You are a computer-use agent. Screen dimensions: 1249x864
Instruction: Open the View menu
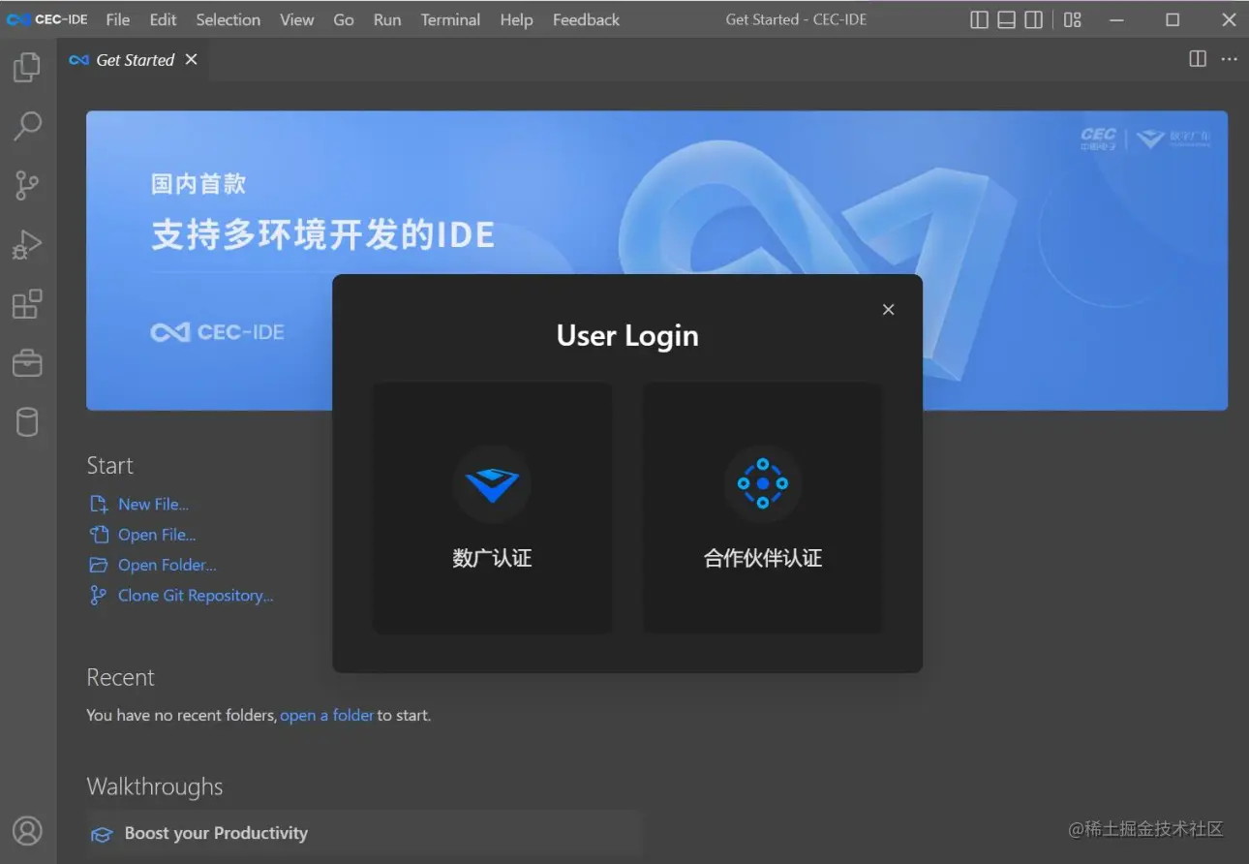(297, 19)
